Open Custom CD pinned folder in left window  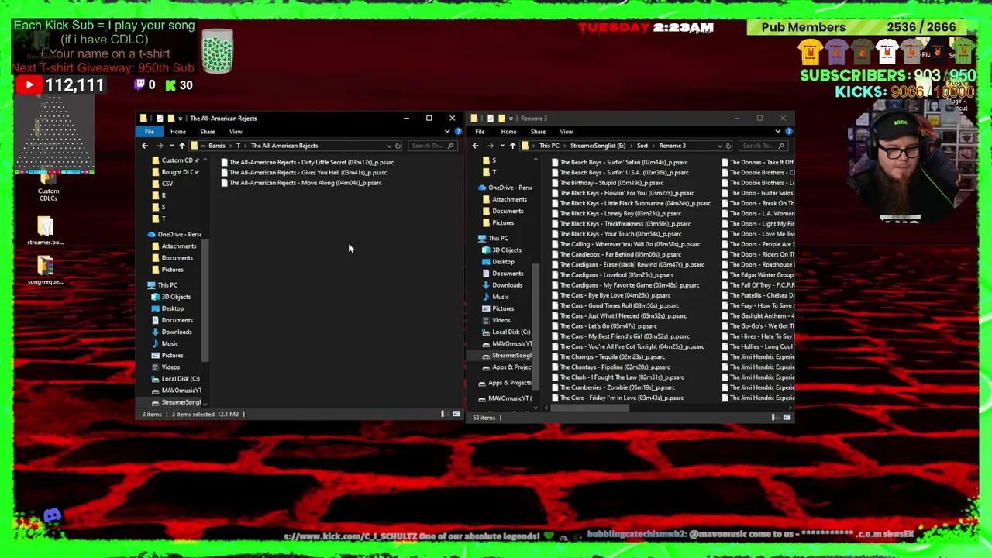(177, 160)
